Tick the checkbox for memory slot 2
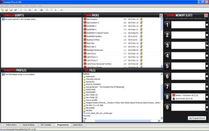This screenshot has height=131, width=209. point(207,35)
